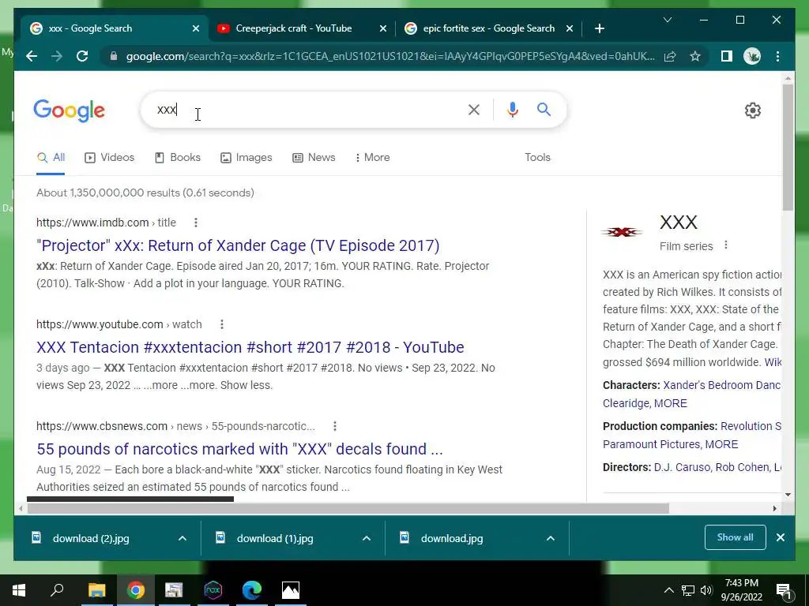
Task: Switch to epic fortite Google Search tab
Action: 488,28
